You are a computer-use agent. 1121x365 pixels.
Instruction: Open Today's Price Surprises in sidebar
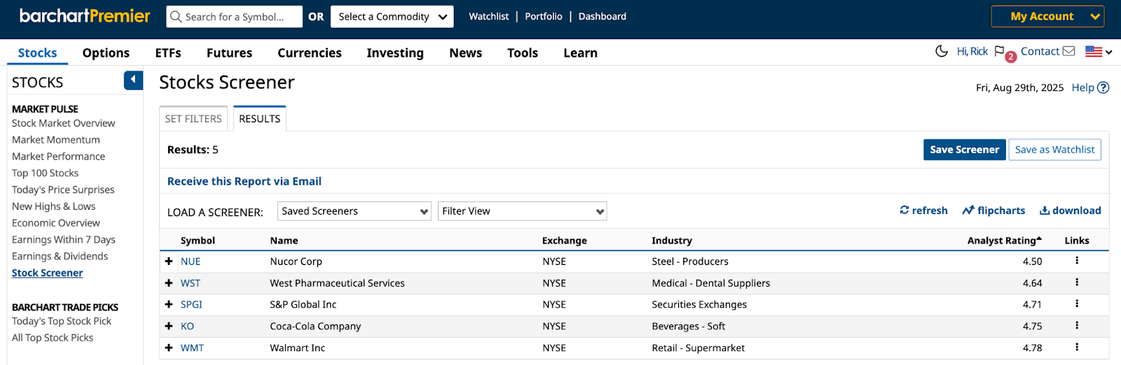63,189
